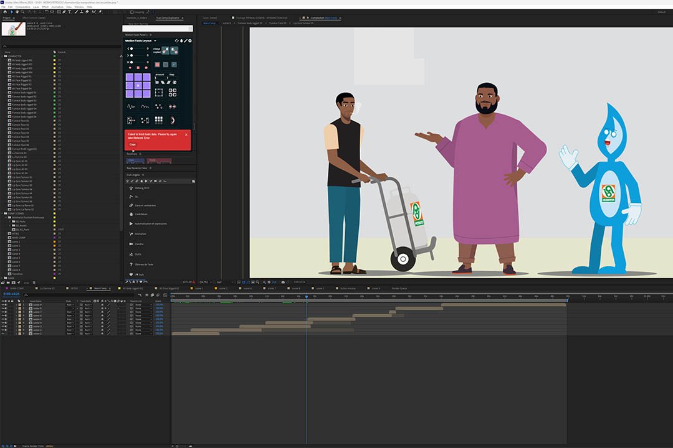The width and height of the screenshot is (673, 448).
Task: Open Motion Tools settings gear icon
Action: [190, 40]
